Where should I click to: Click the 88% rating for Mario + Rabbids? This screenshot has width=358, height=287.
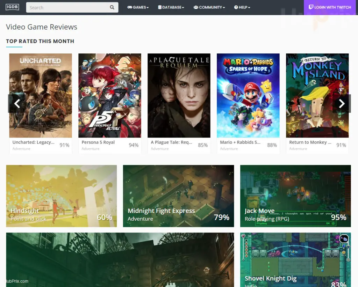coord(272,145)
